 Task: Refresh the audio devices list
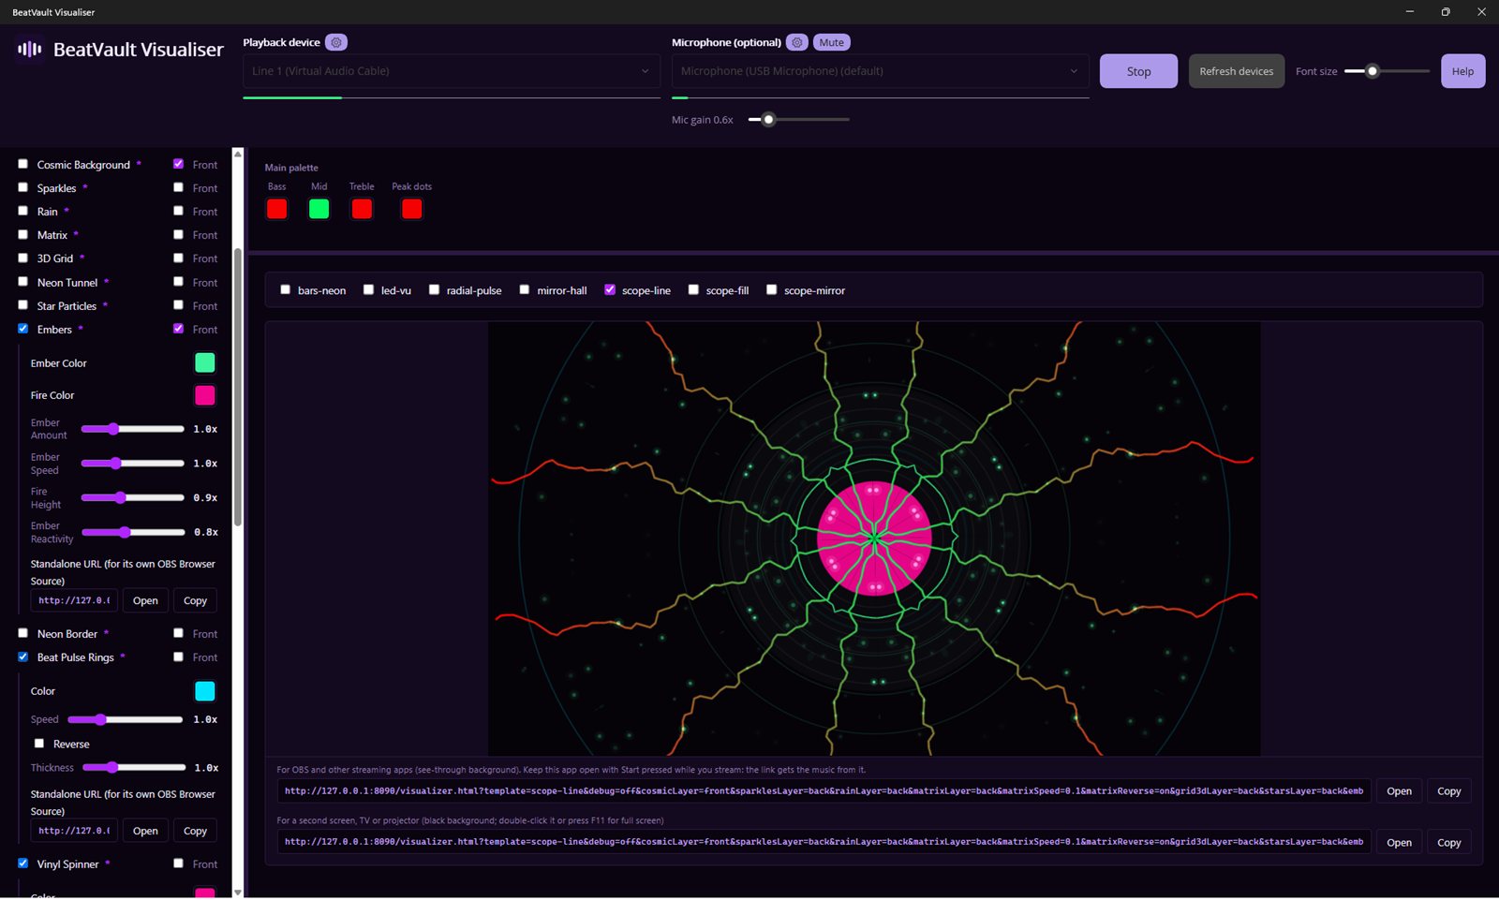[x=1236, y=71]
